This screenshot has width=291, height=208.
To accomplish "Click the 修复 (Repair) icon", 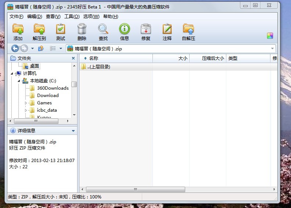I will click(x=146, y=32).
